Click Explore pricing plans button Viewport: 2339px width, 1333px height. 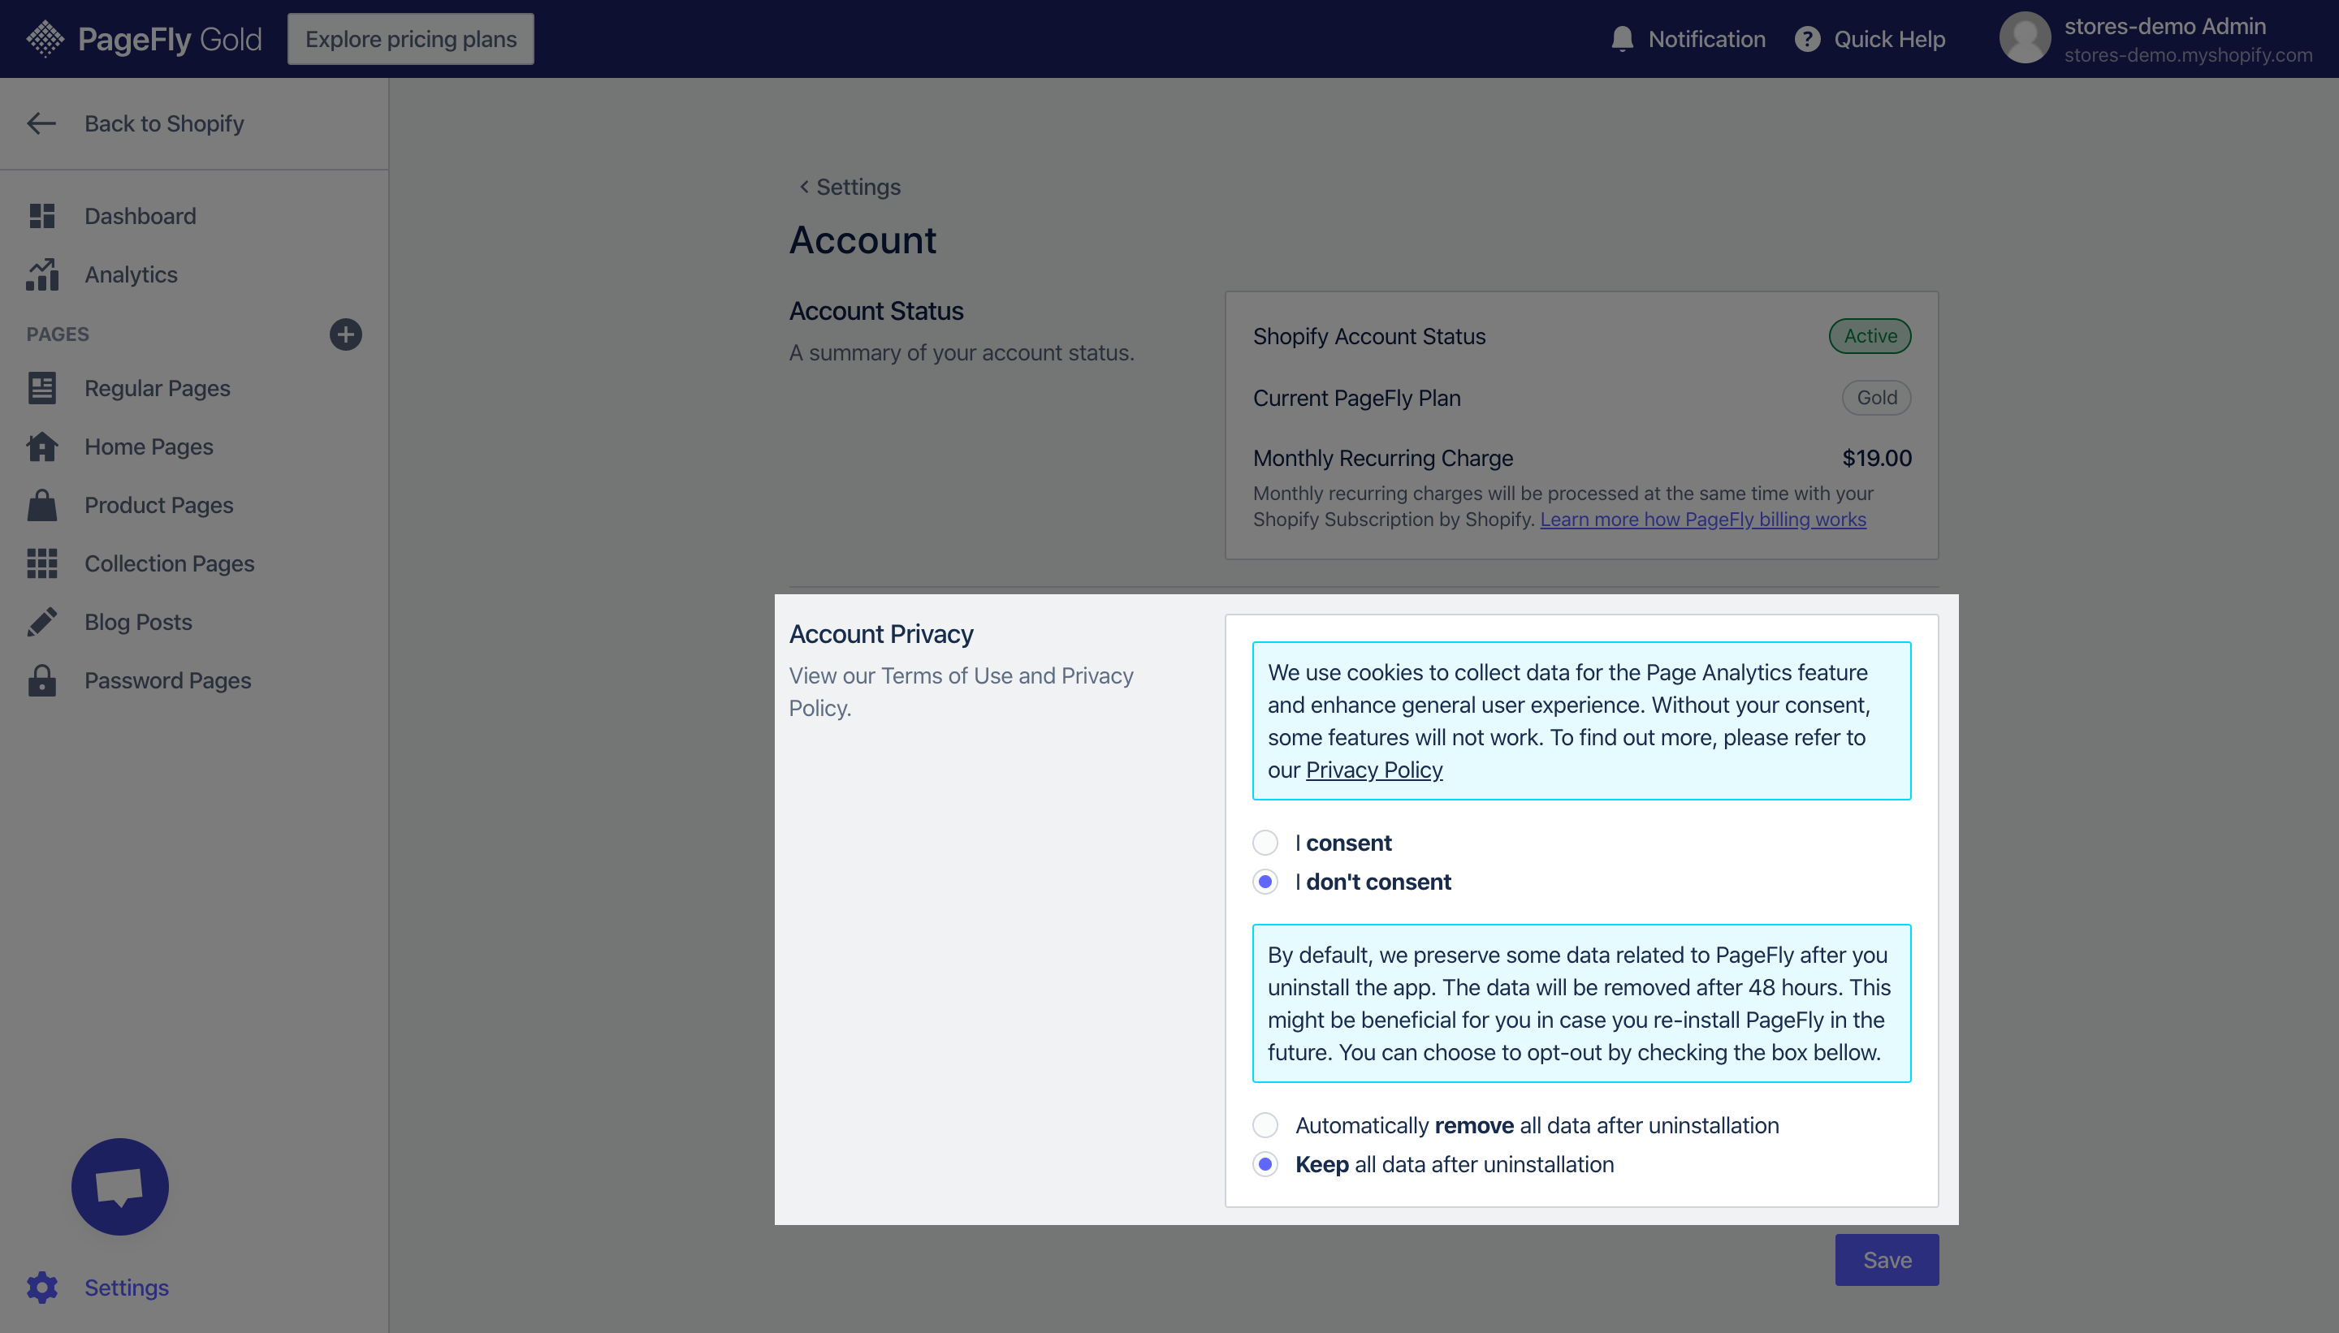click(x=410, y=38)
